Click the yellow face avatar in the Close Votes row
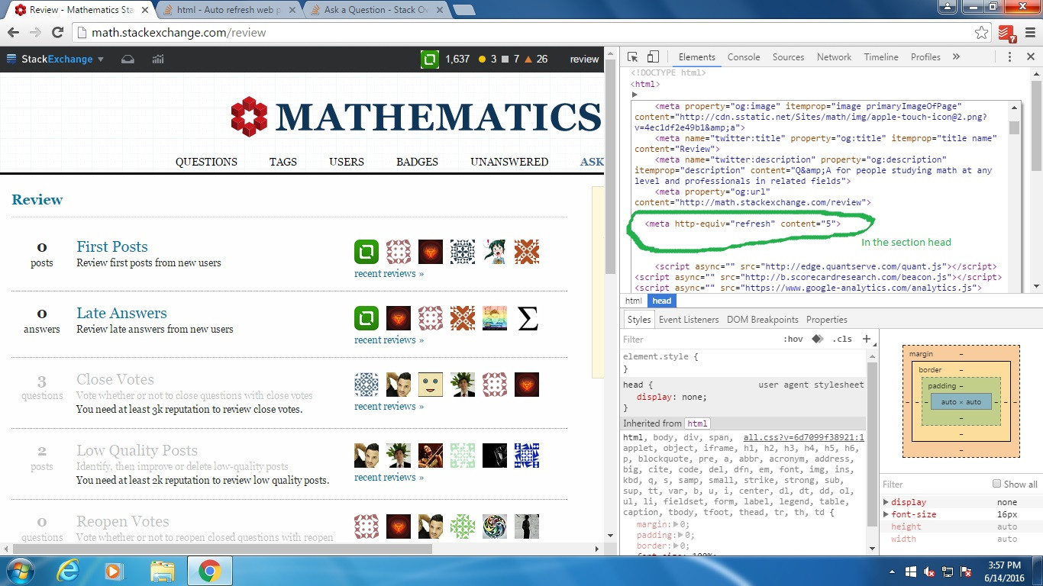The image size is (1043, 586). [x=431, y=385]
